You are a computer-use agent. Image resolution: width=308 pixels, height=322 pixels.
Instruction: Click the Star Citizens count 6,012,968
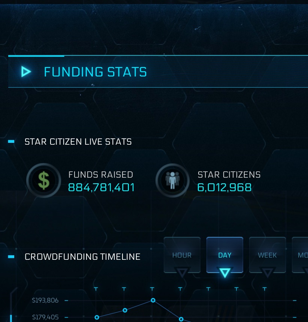[224, 187]
